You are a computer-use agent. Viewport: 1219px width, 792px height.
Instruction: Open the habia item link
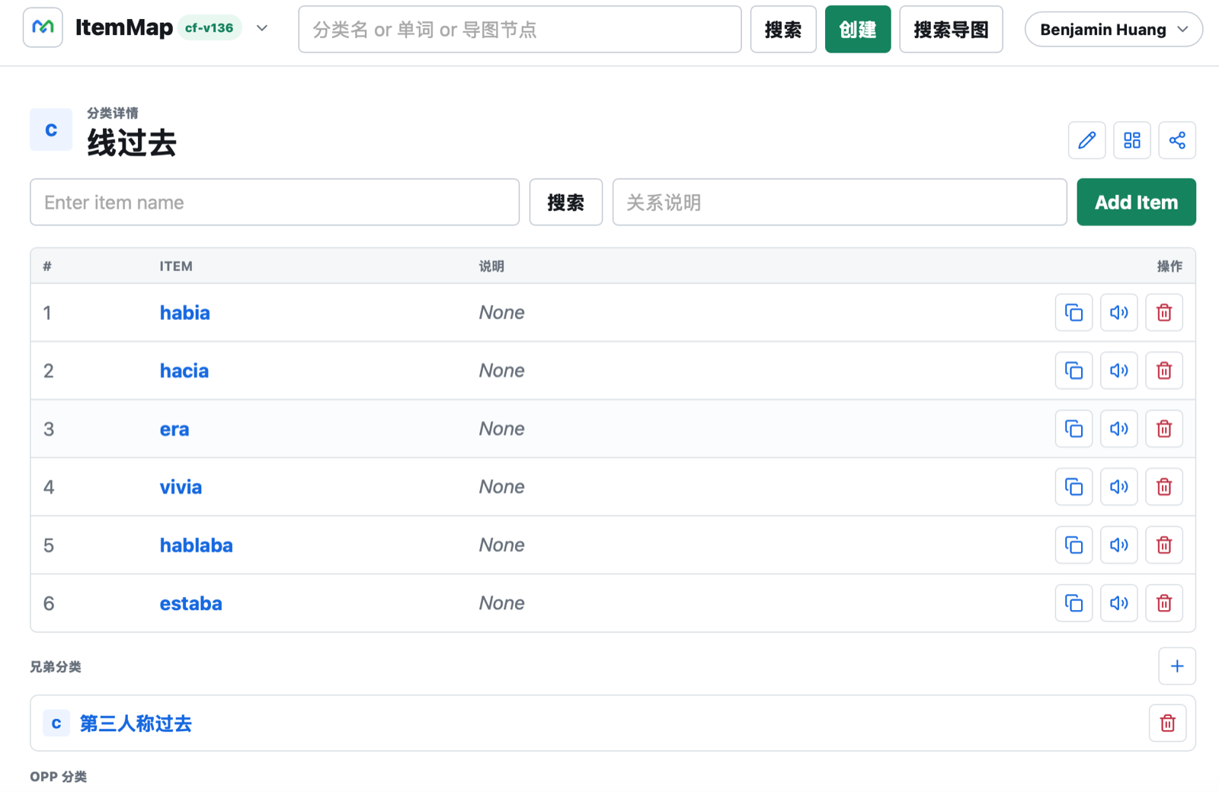(184, 312)
